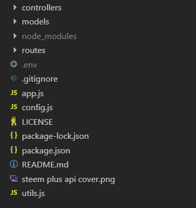The height and width of the screenshot is (208, 196).
Task: Open steem plus api cover.png
Action: point(68,179)
